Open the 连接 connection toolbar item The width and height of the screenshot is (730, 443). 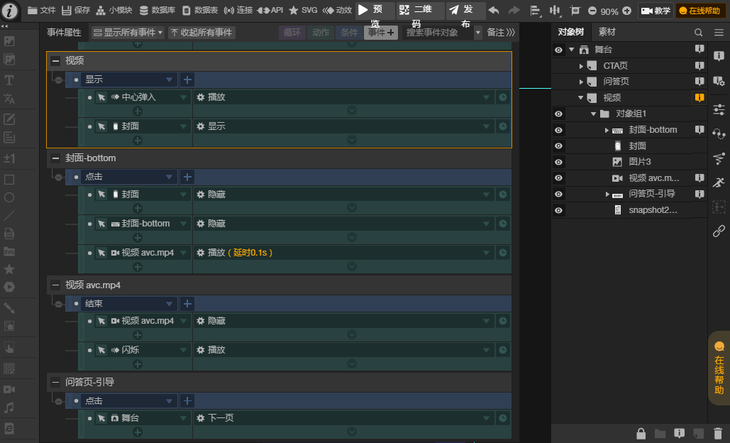pyautogui.click(x=238, y=10)
